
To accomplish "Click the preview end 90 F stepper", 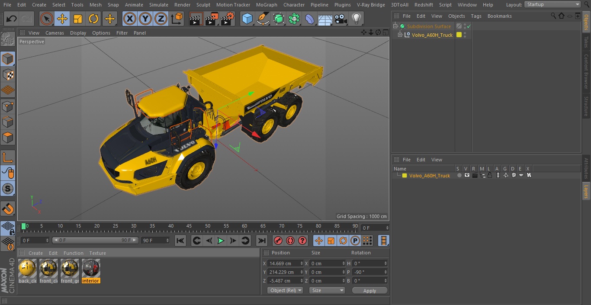I will tap(168, 240).
